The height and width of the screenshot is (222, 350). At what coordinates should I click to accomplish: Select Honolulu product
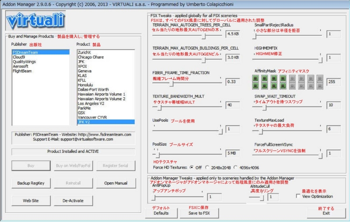pyautogui.click(x=106, y=85)
